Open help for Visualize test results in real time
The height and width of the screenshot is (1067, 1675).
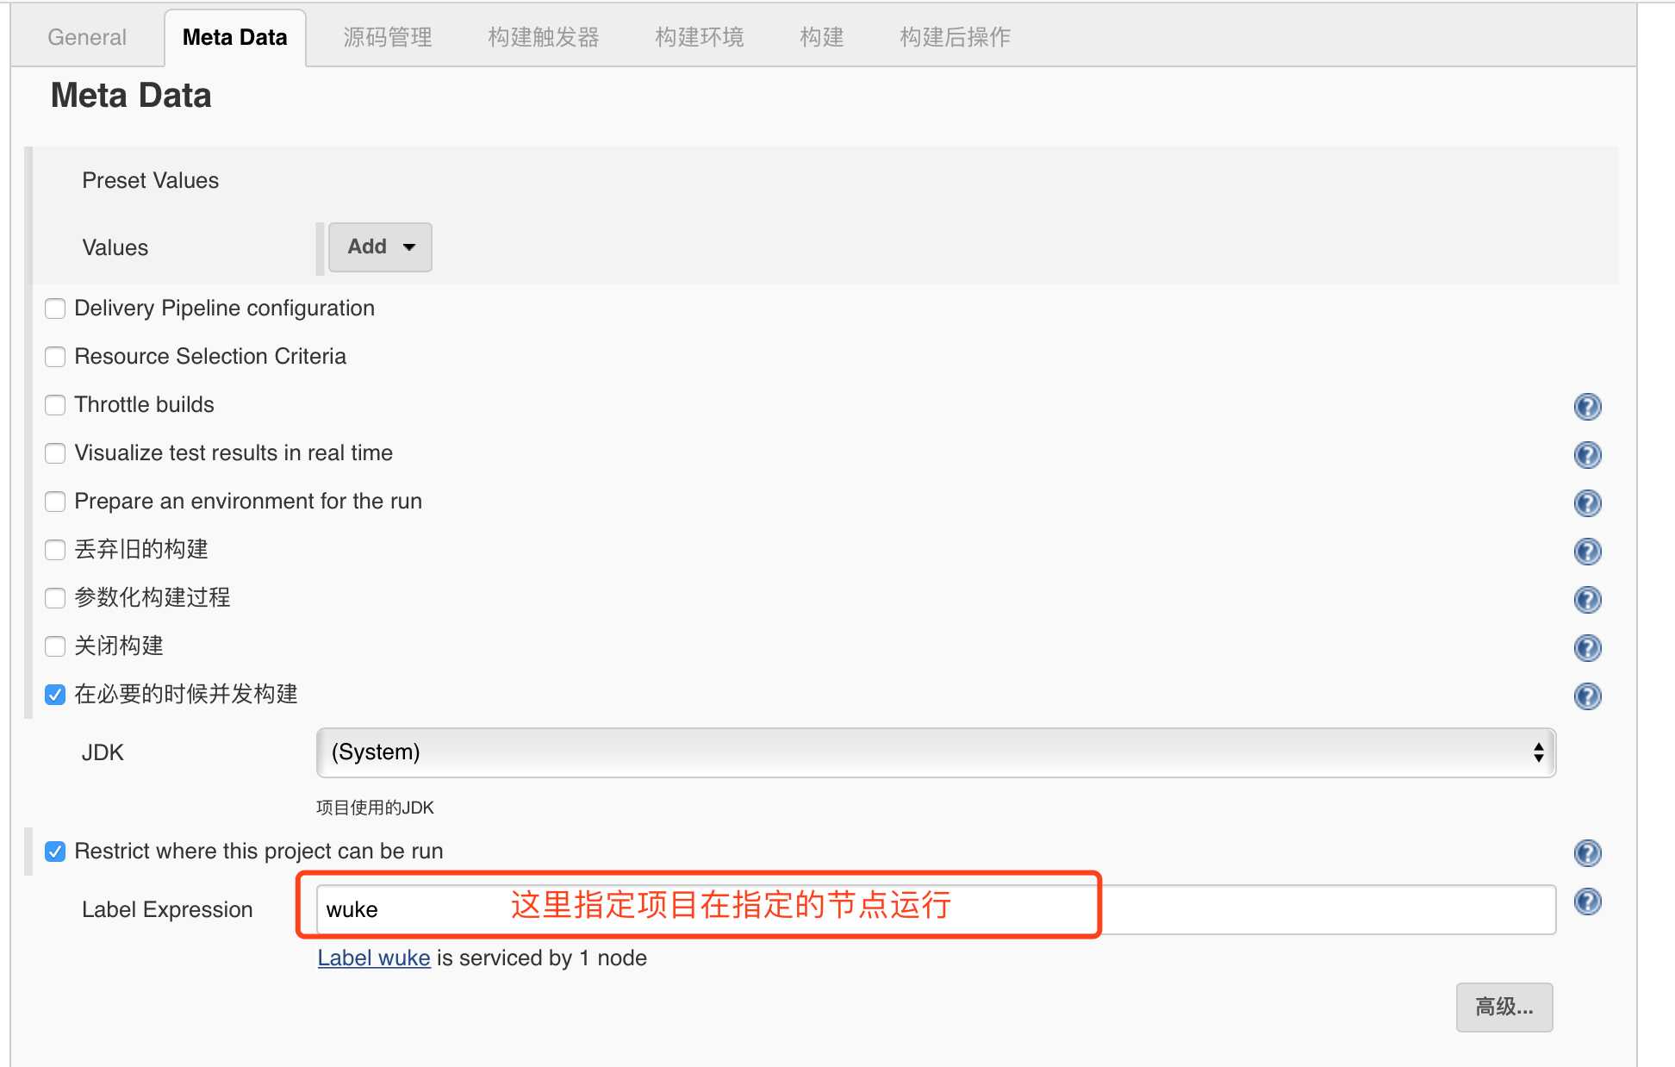click(1587, 454)
